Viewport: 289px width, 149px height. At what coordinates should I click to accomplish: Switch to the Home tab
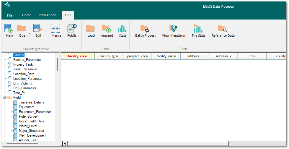27,15
